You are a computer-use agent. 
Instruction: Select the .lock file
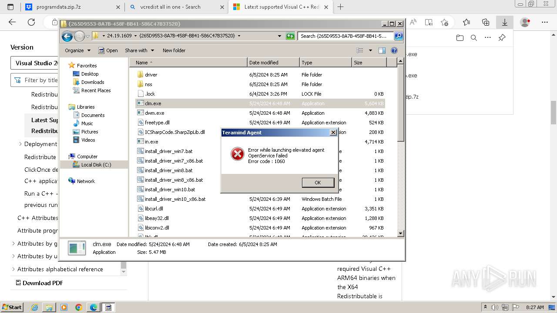(150, 94)
